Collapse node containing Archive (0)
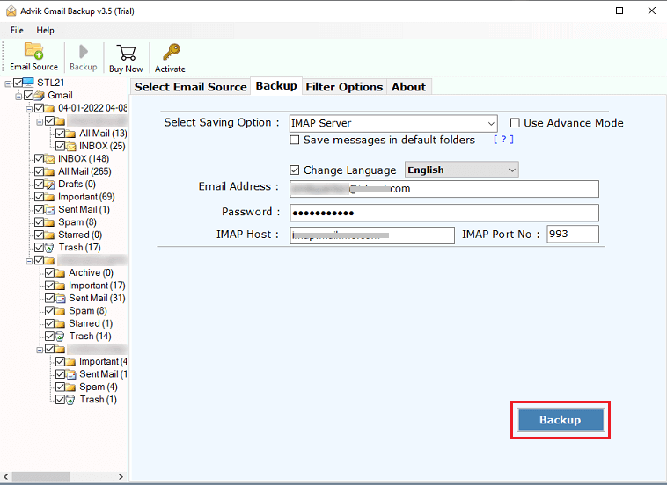 point(29,261)
